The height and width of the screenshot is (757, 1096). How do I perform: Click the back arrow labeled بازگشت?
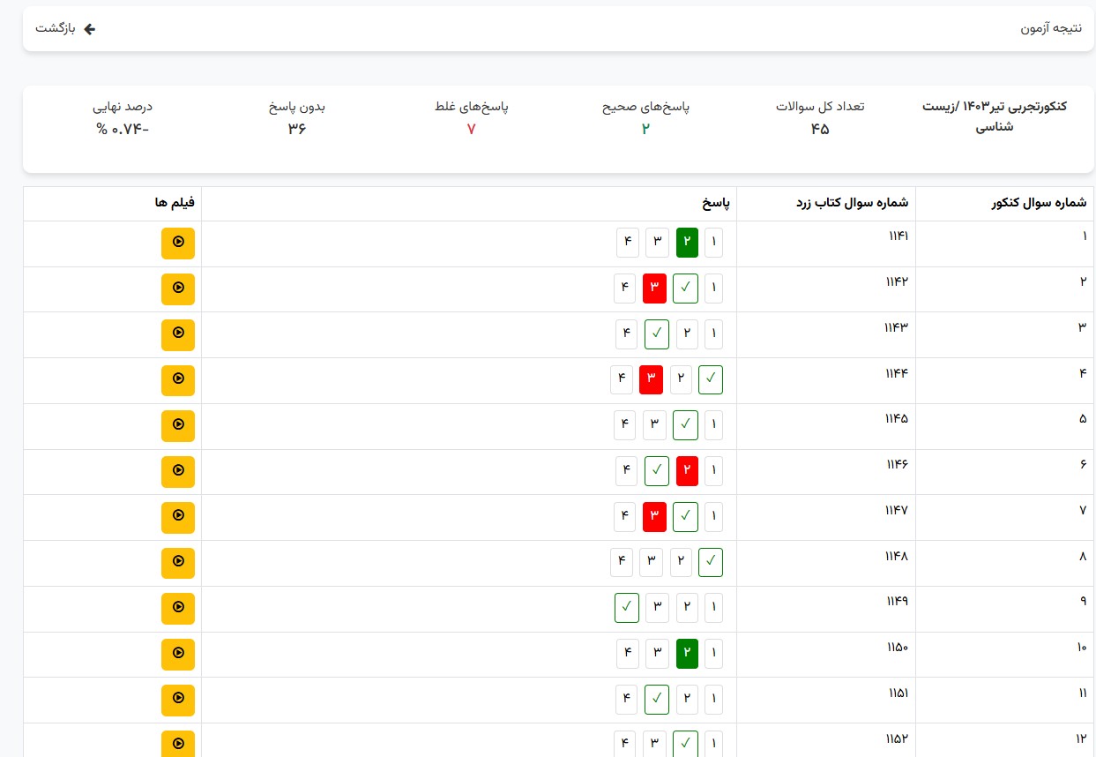[65, 29]
